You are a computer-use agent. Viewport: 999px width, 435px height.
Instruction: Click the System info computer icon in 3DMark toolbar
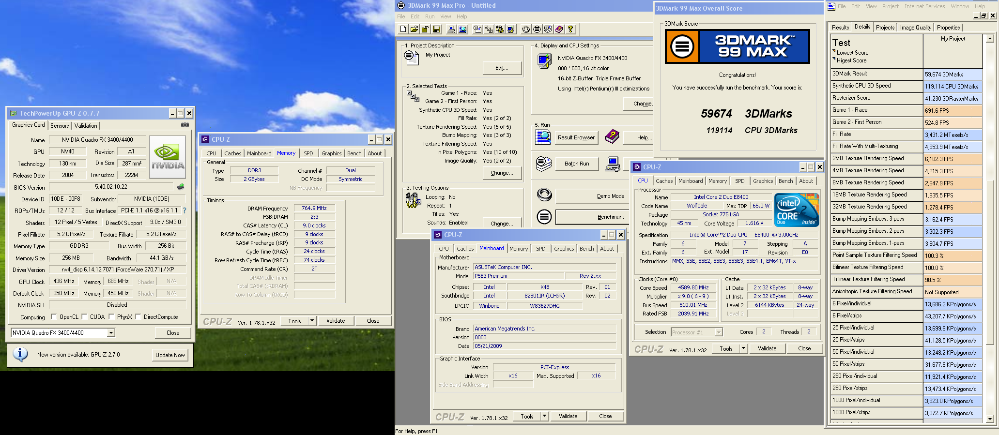[x=451, y=29]
